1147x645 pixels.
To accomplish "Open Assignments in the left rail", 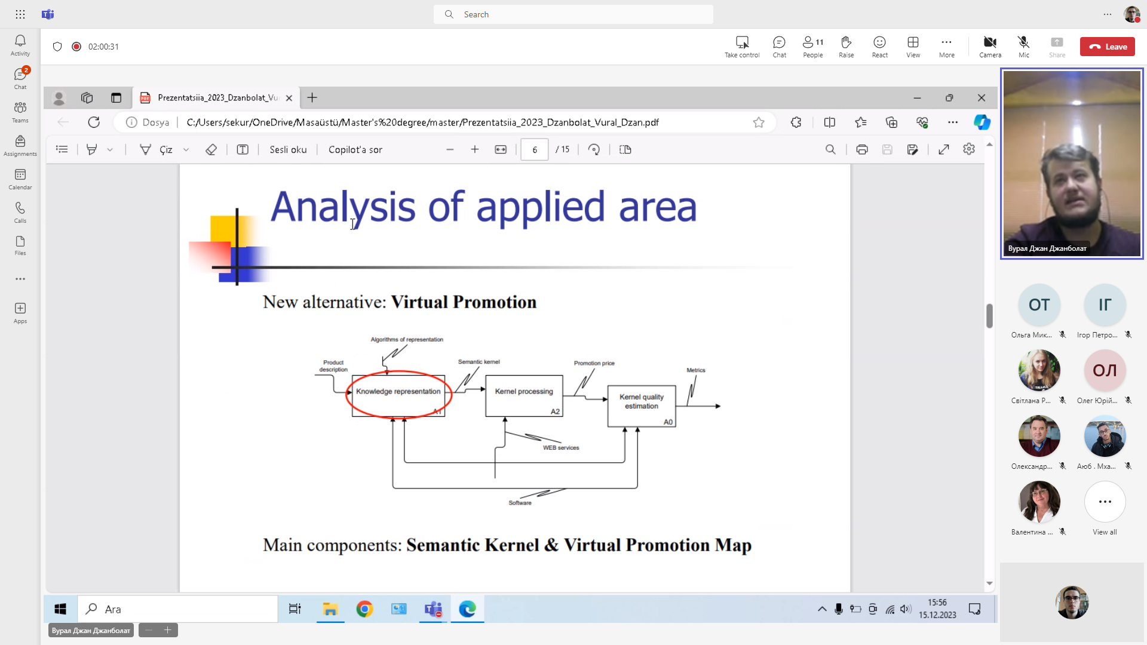I will 20,145.
